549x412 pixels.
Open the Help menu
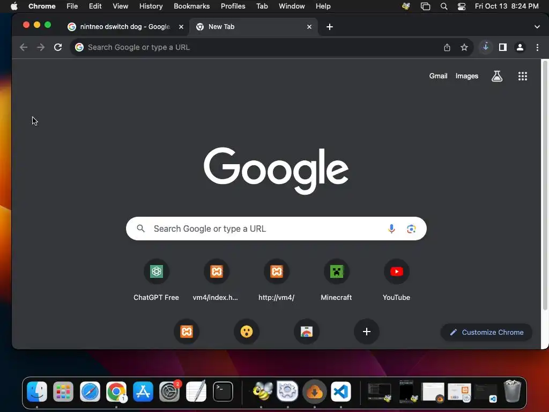coord(323,6)
